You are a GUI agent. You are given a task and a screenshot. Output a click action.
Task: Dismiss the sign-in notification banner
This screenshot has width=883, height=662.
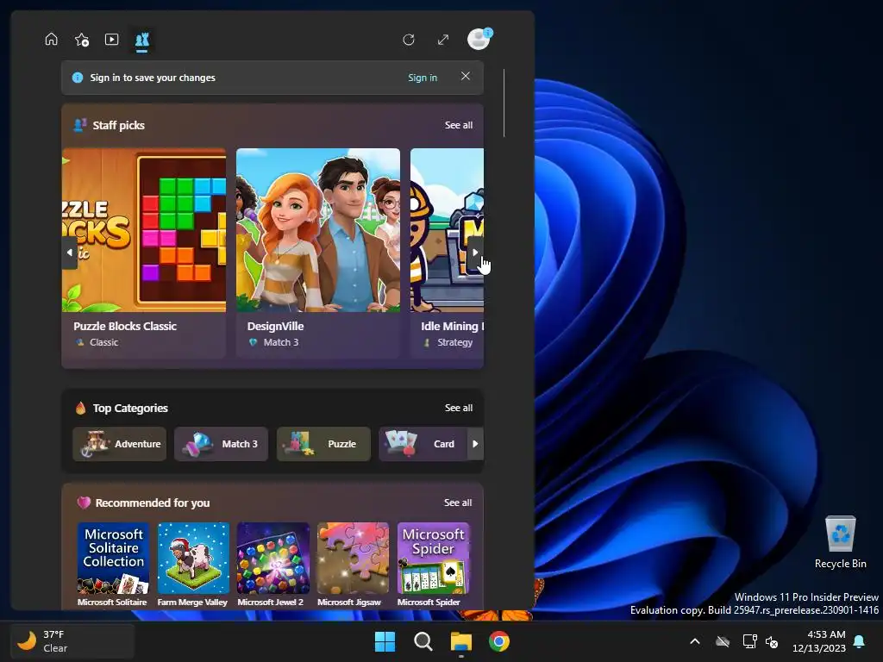(x=465, y=76)
